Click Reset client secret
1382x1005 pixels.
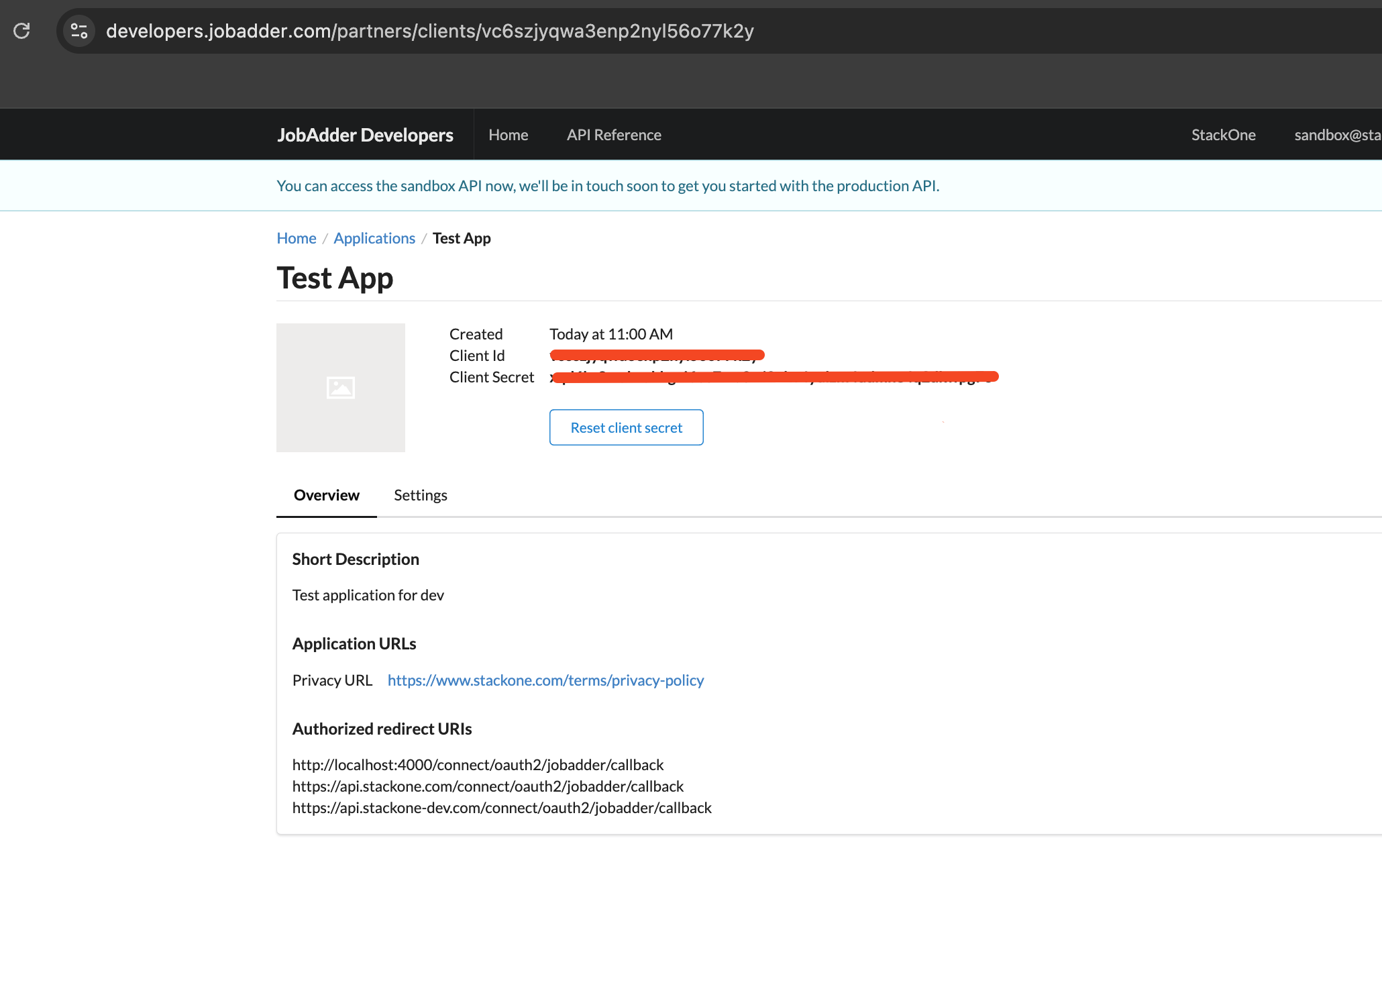pyautogui.click(x=626, y=427)
